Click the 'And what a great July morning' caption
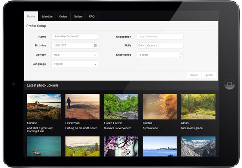The image size is (242, 168). click(40, 130)
